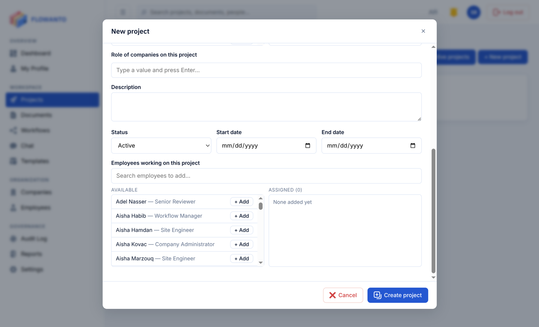Click into the Description text area

(x=266, y=107)
